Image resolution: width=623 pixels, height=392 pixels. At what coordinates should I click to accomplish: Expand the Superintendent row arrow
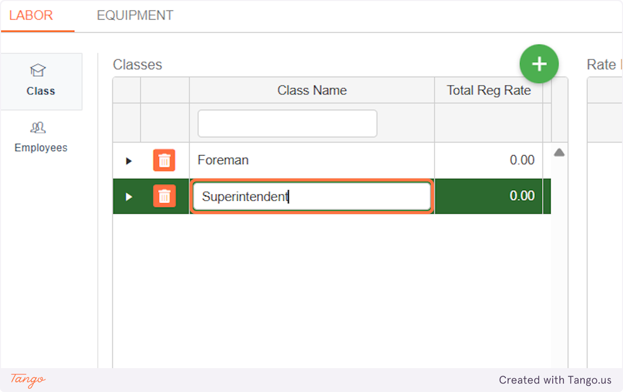coord(129,197)
